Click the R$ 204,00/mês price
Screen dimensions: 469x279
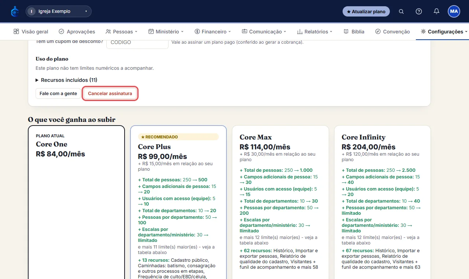pos(369,147)
